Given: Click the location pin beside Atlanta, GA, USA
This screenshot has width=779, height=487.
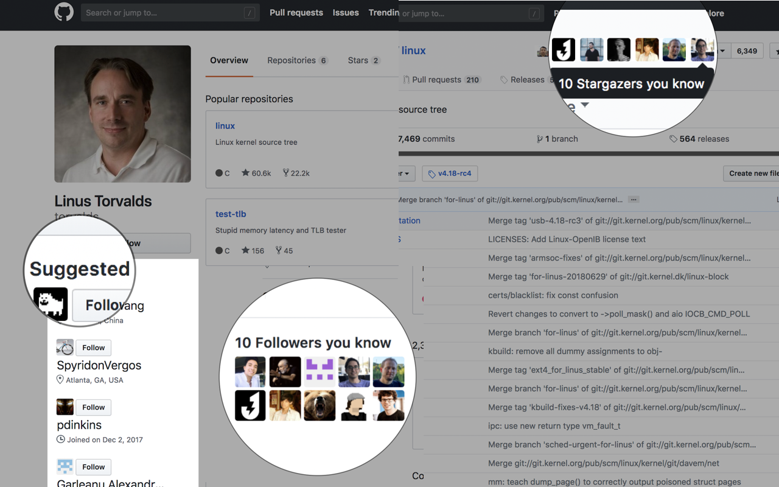Looking at the screenshot, I should pos(60,380).
